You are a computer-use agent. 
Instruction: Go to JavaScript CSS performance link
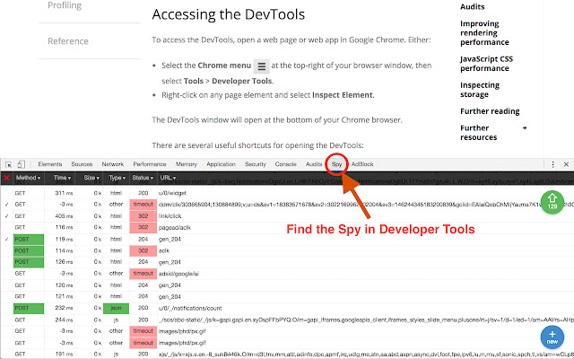tap(486, 64)
